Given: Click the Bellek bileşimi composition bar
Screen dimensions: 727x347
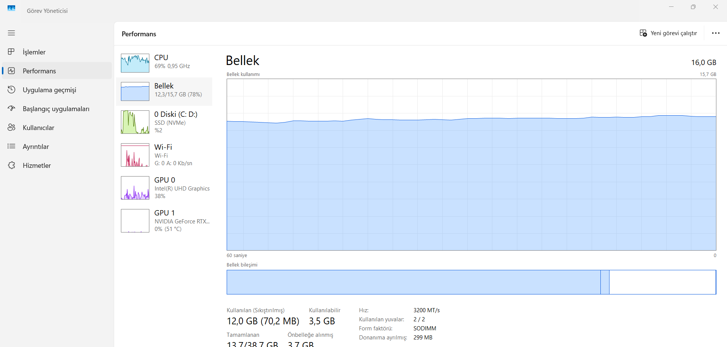Looking at the screenshot, I should (471, 282).
